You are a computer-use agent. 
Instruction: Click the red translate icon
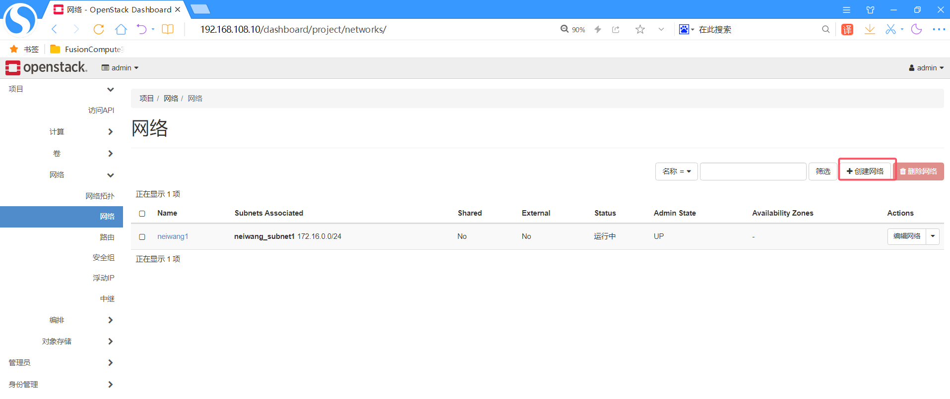(847, 29)
